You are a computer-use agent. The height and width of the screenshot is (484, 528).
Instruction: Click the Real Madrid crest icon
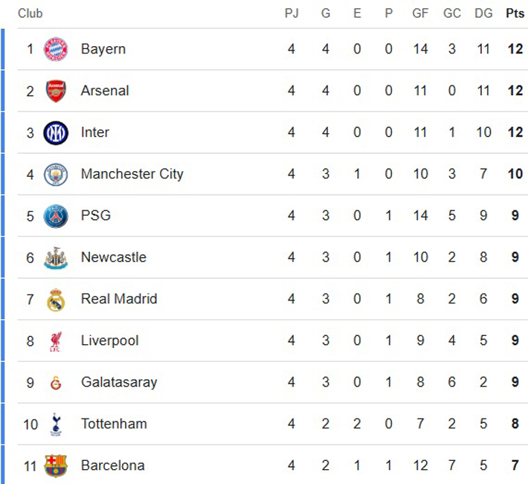[x=56, y=299]
